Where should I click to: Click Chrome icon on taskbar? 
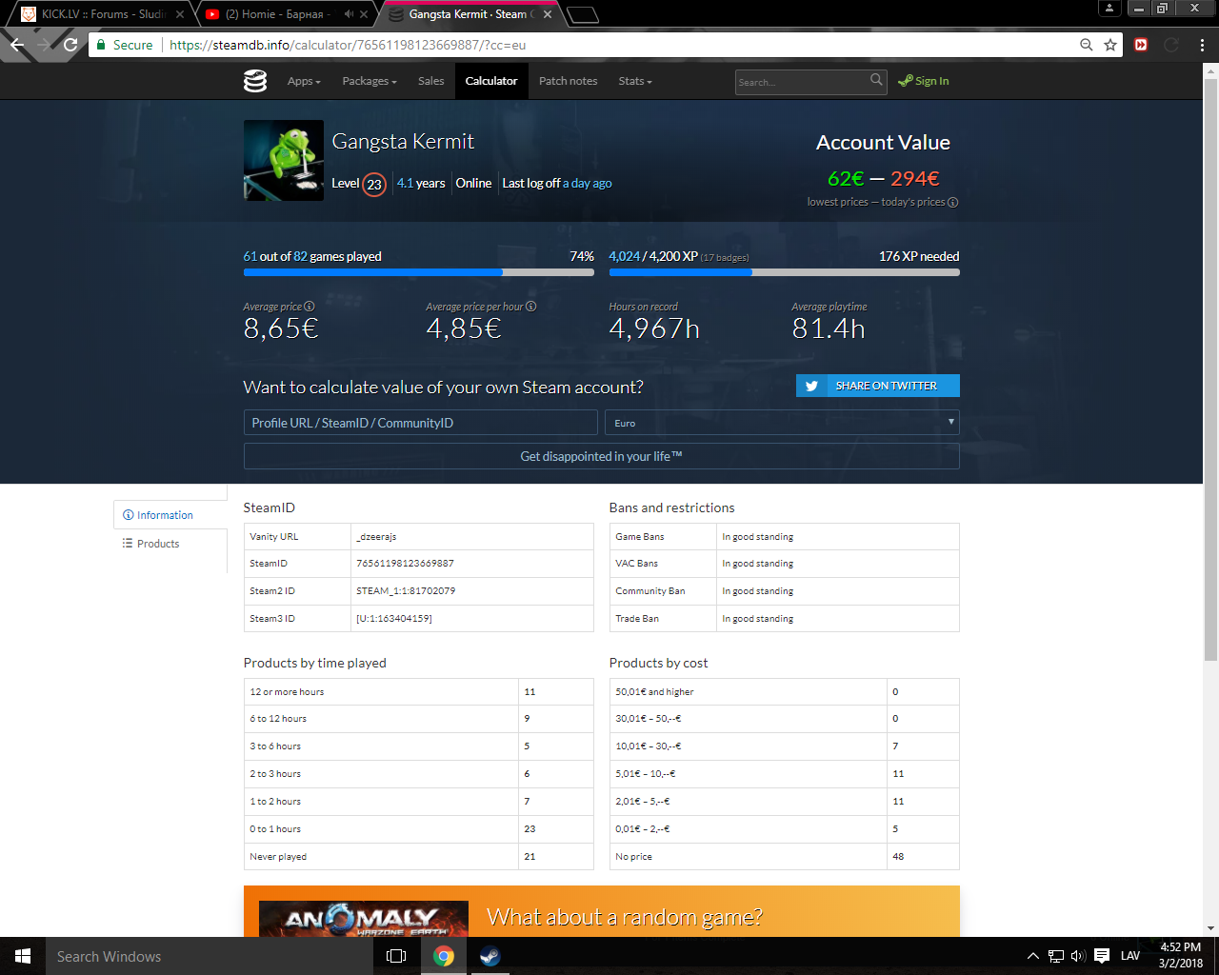tap(444, 956)
